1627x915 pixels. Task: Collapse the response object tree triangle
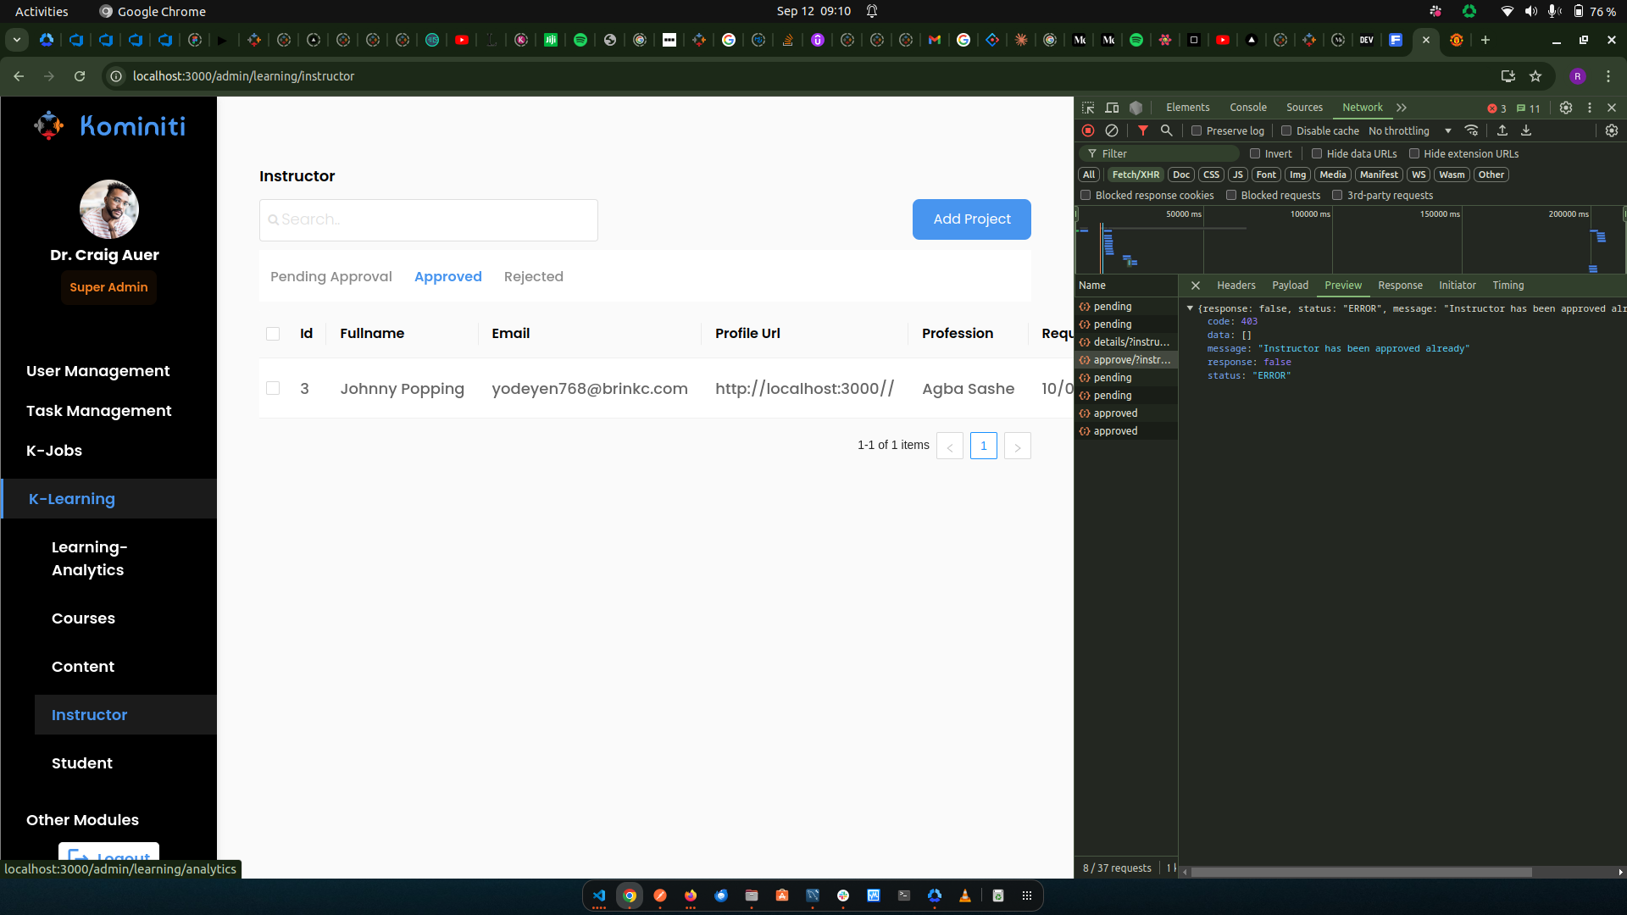point(1190,308)
